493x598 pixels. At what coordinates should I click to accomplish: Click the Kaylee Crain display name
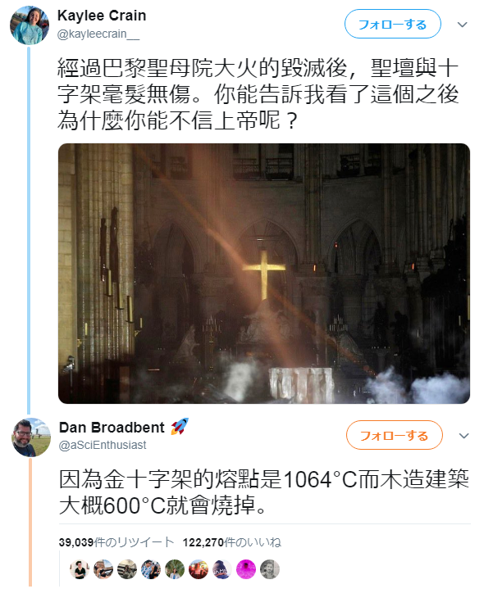(102, 16)
